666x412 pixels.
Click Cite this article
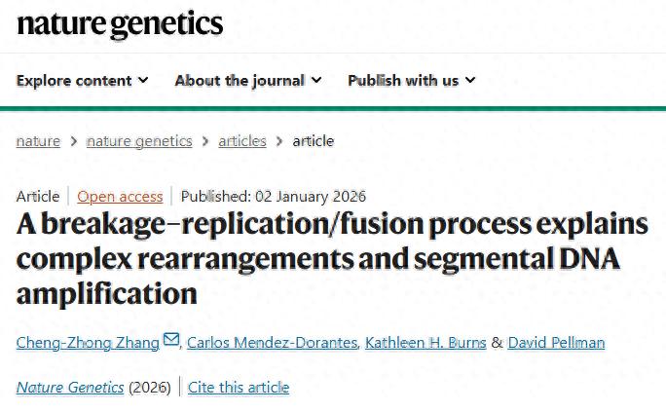coord(239,387)
